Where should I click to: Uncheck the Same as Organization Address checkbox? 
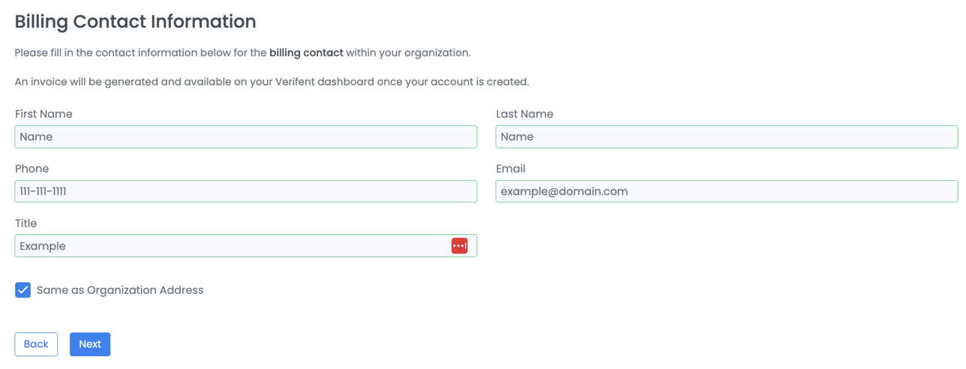23,290
